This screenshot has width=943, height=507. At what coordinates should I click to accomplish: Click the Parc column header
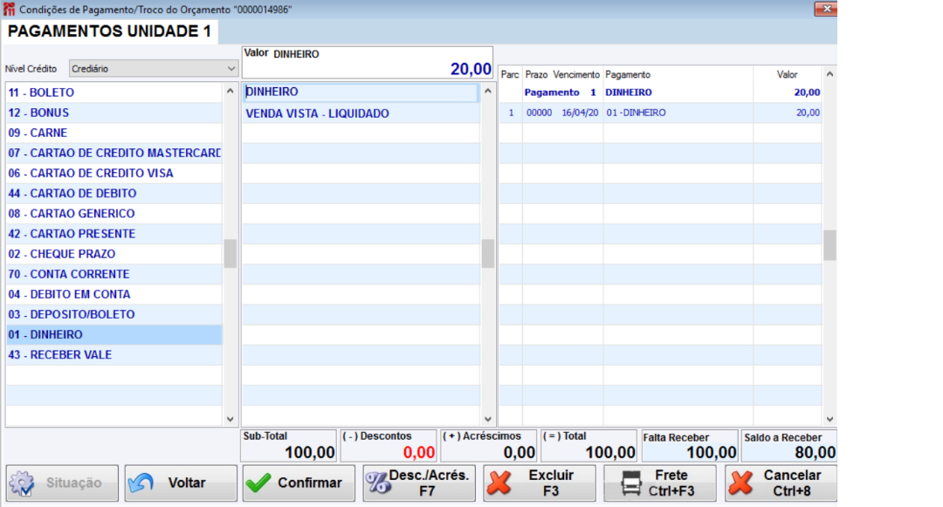510,74
